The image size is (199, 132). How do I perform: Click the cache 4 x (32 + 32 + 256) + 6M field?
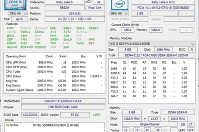(x=75, y=19)
